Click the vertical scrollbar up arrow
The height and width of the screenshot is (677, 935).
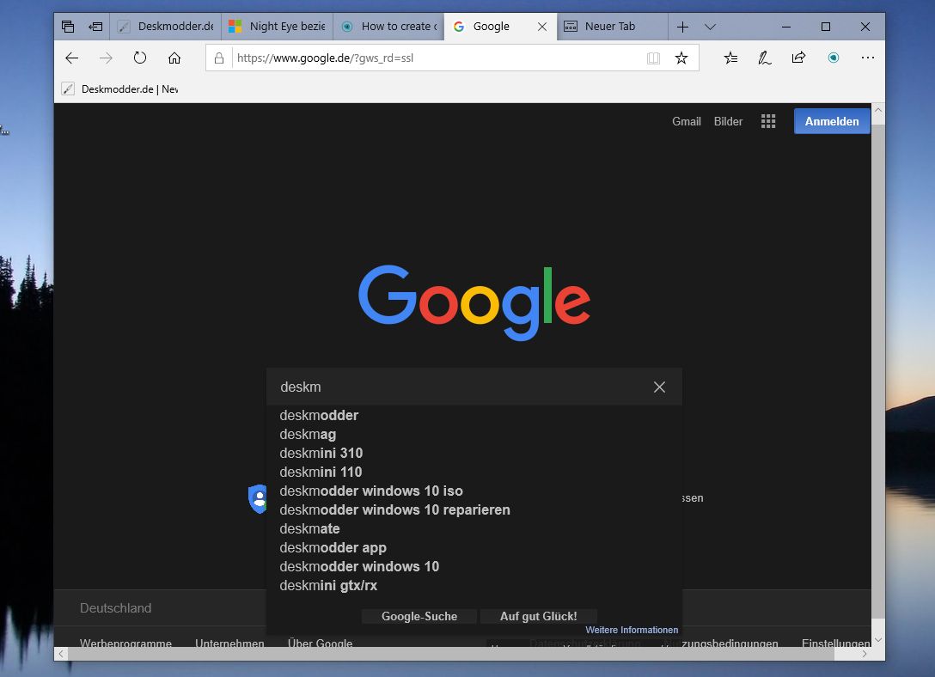coord(877,110)
